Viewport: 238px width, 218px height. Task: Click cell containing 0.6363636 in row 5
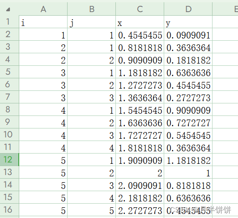(188, 72)
